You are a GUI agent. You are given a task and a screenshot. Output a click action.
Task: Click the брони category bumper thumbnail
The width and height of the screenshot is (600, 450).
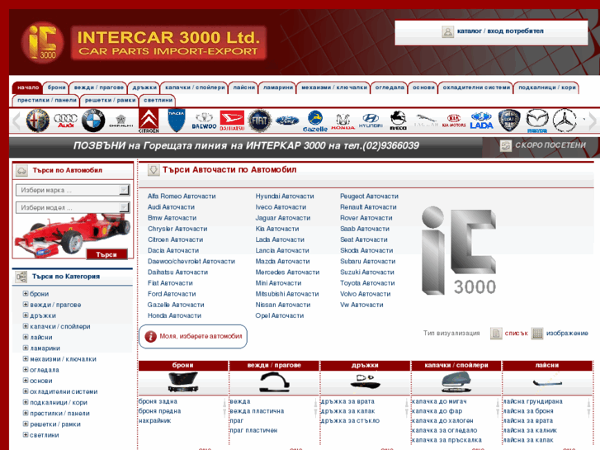[183, 382]
